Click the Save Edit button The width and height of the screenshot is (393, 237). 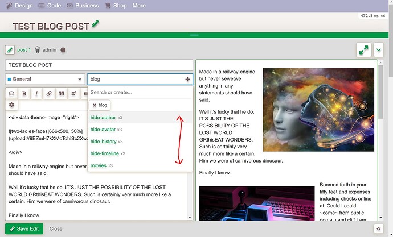coord(24,228)
